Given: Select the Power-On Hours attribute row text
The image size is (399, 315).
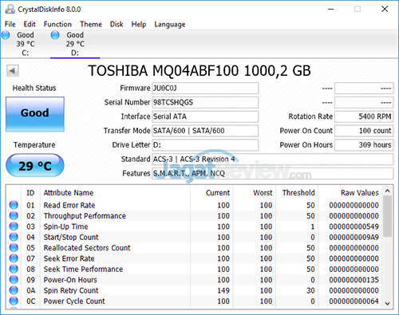Looking at the screenshot, I should click(x=70, y=280).
